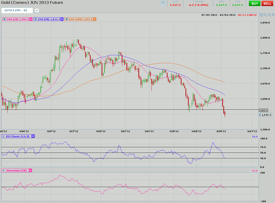Click the zoom in magnifier icon

pyautogui.click(x=265, y=15)
